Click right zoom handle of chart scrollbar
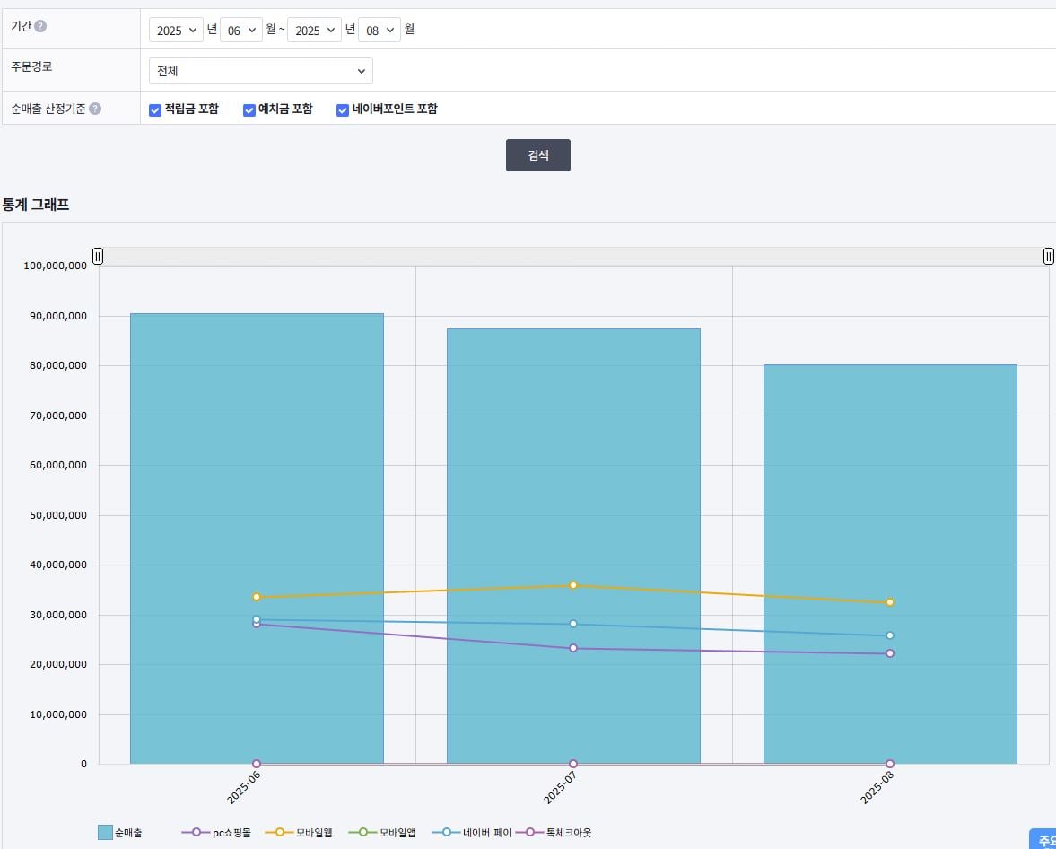 click(x=1049, y=256)
